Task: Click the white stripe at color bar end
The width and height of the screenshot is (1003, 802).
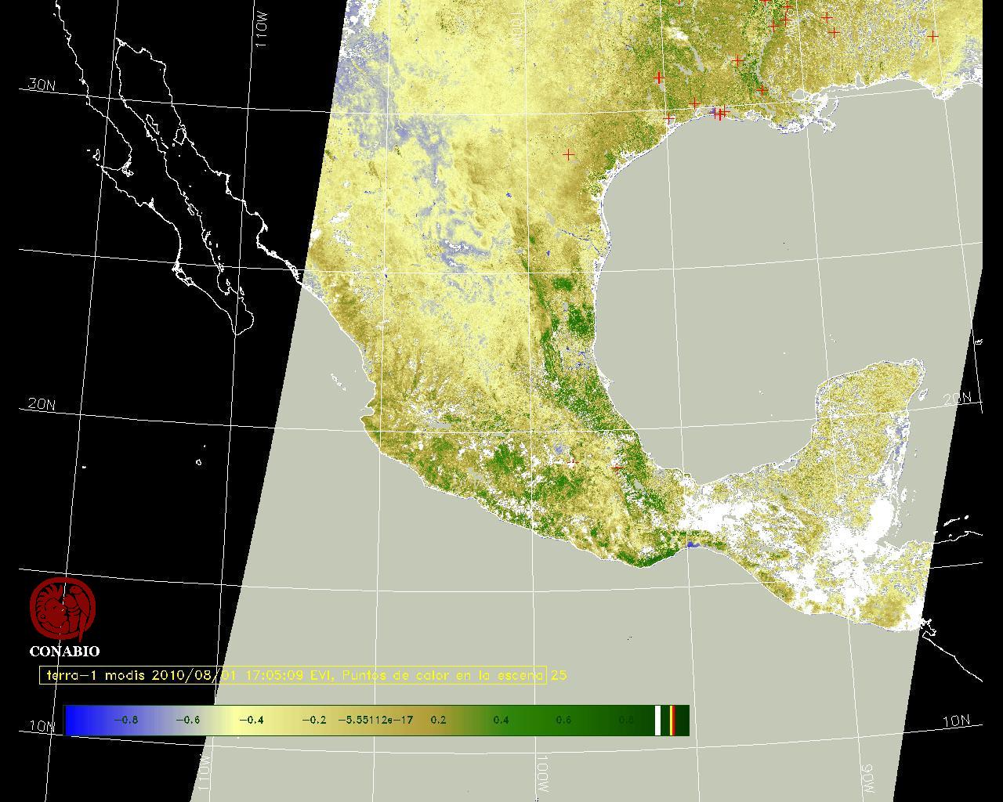Action: point(658,721)
